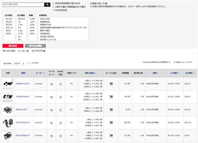
Task: Select 2.5A in output current list
Action: [x=20, y=31]
